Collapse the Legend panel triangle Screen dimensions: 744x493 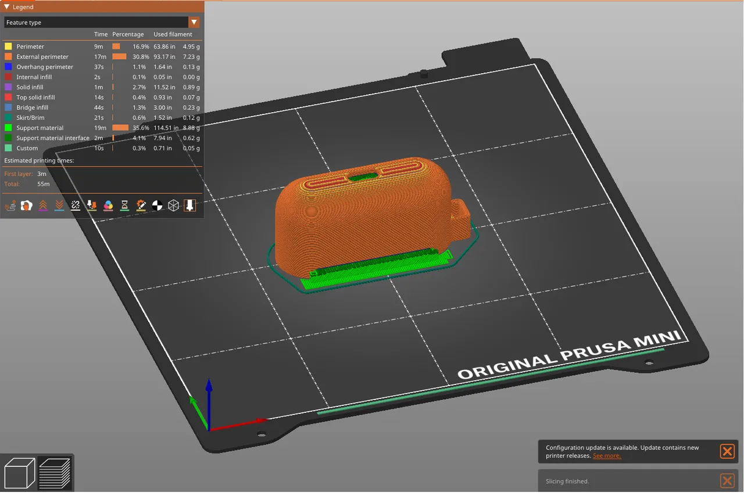coord(7,7)
